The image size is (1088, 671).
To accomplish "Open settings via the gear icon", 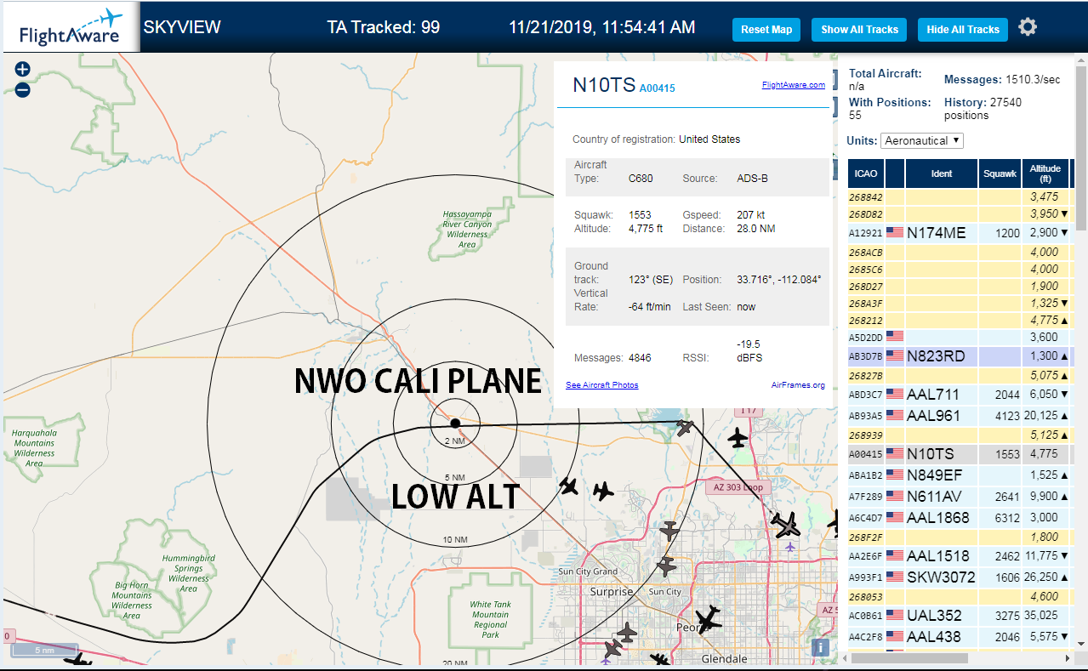I will 1028,27.
